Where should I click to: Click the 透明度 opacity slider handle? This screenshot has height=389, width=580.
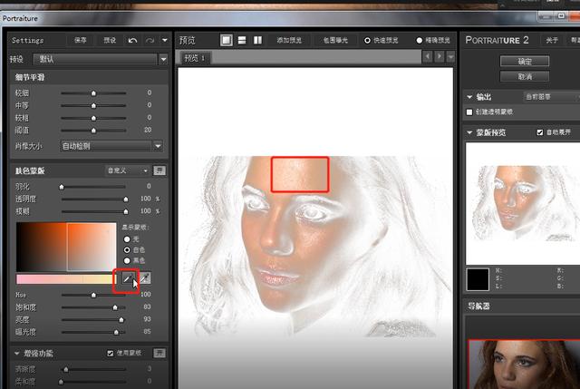coord(126,199)
